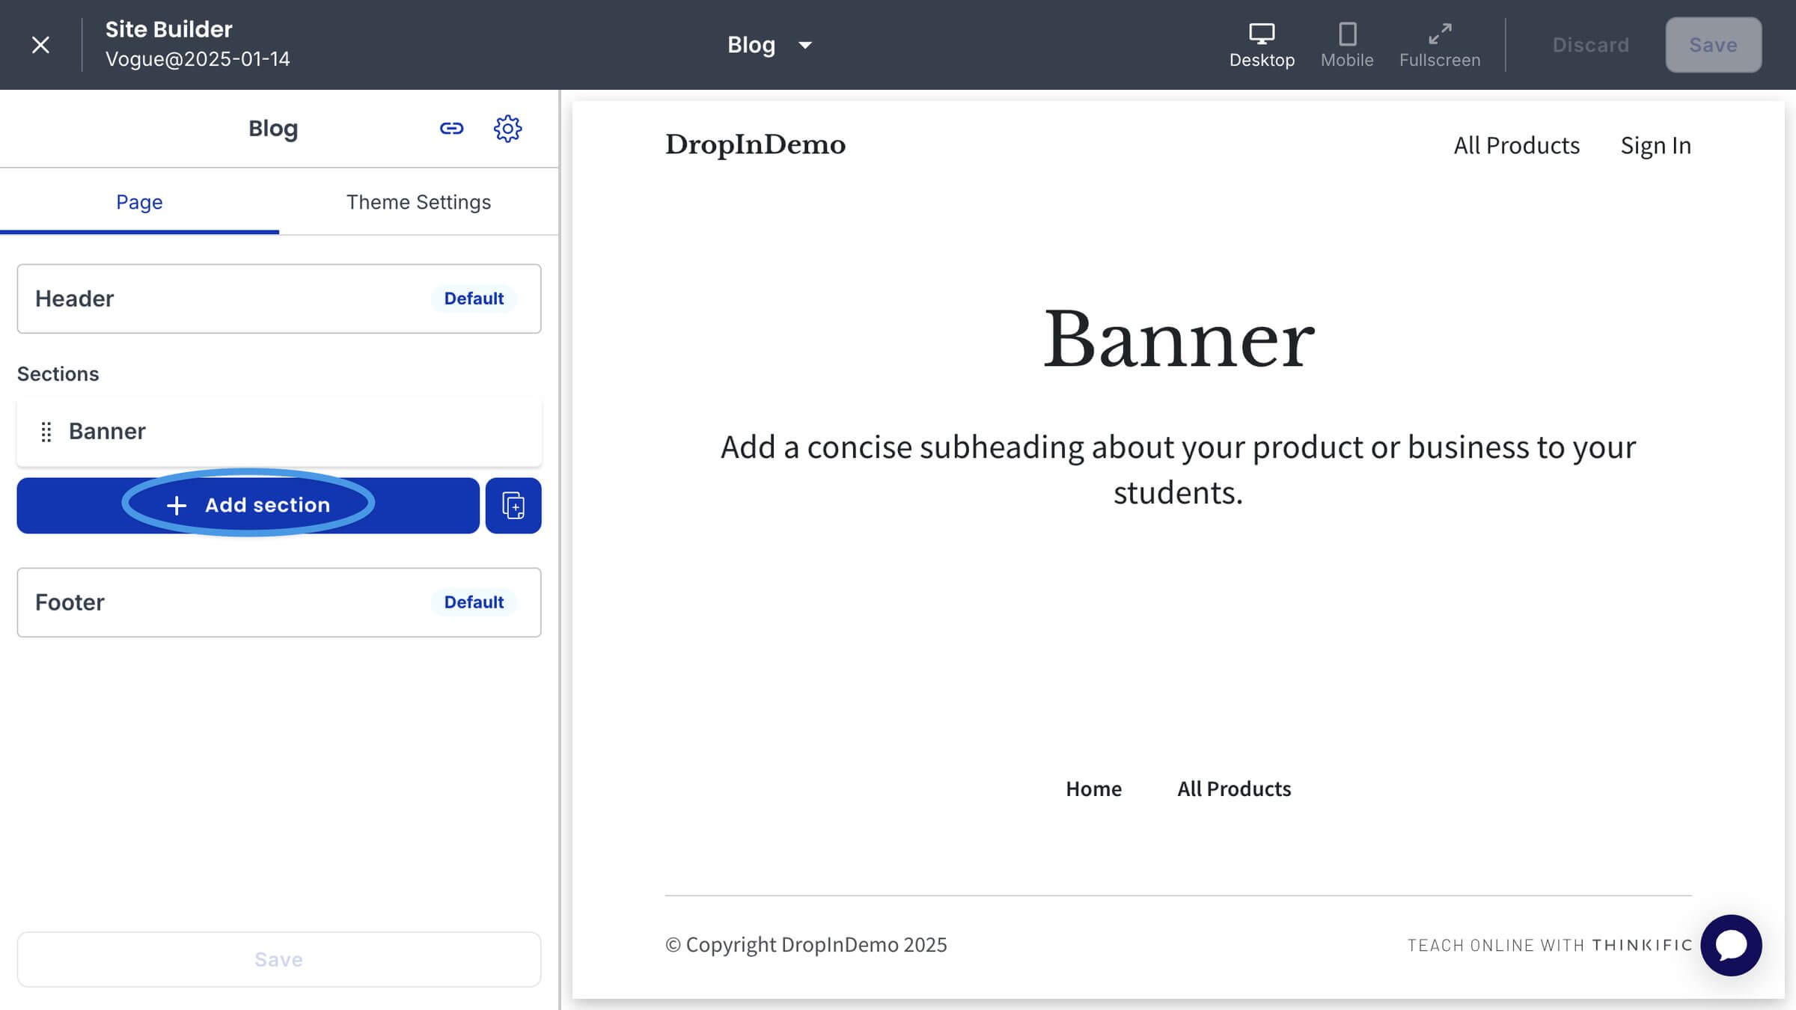The image size is (1796, 1010).
Task: Enter Fullscreen preview mode
Action: [1439, 45]
